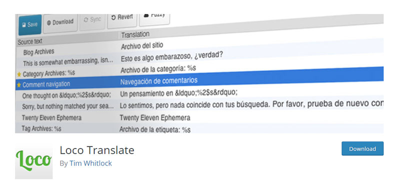
Task: Click the green Loco logo thumbnail
Action: pyautogui.click(x=33, y=161)
